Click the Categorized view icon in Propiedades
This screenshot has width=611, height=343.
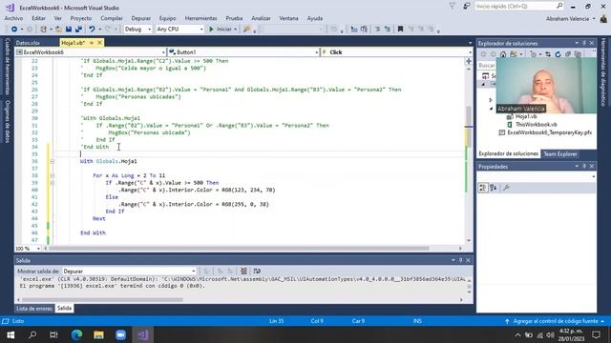(483, 188)
